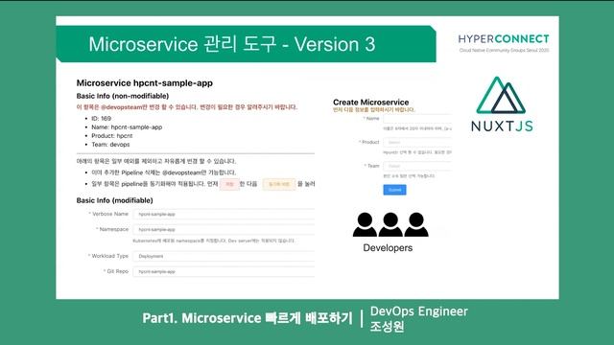Click the rightmost Developers person icon
Screen dimensions: 614x345
pos(416,224)
